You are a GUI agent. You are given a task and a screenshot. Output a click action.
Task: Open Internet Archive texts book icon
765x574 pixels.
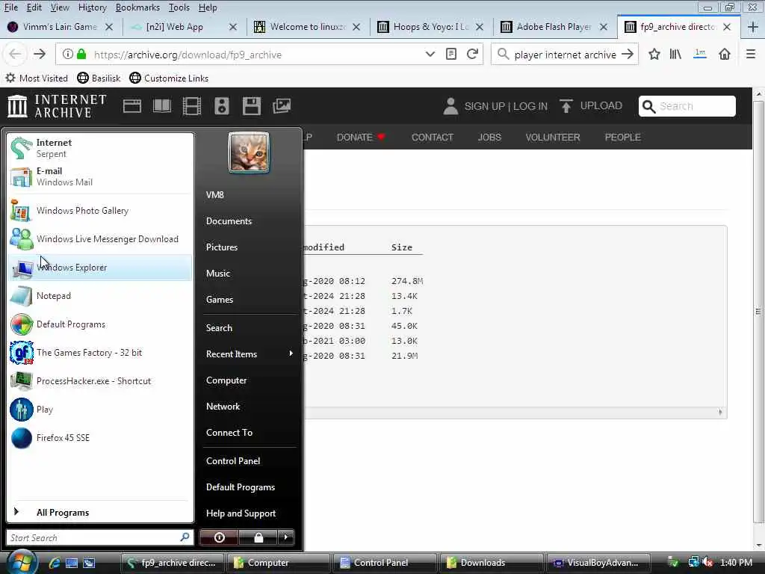click(162, 106)
